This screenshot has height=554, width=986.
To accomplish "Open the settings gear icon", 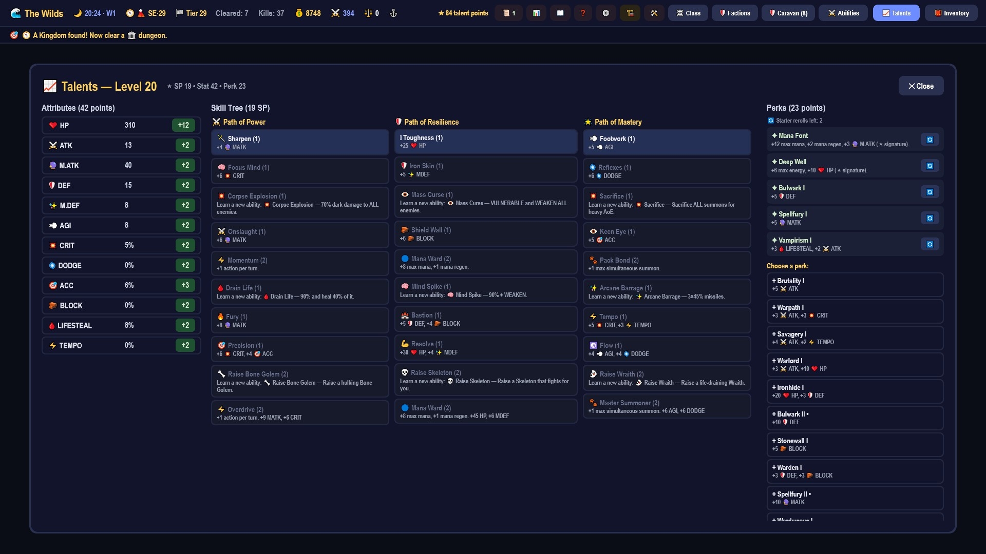I will [606, 13].
